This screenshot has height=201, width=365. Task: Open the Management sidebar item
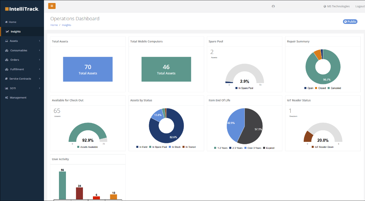22,98
